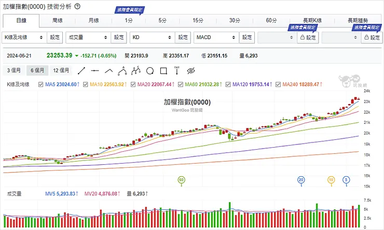Uncheck the MA240 moving average checkbox
384x230 pixels.
(x=278, y=84)
